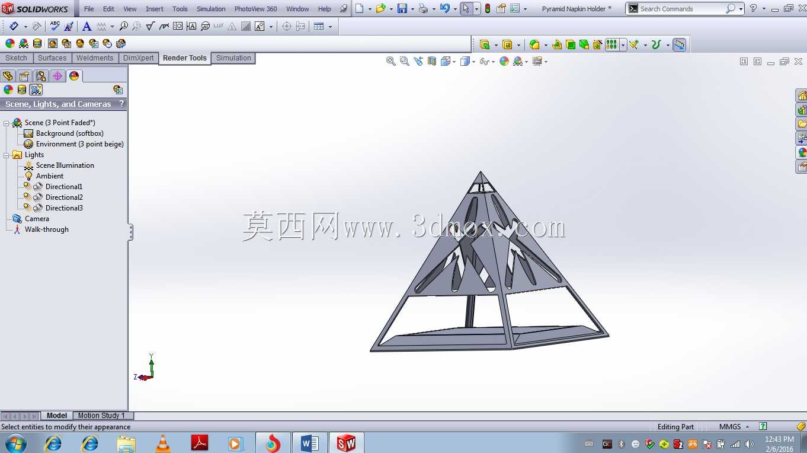The image size is (807, 453).
Task: Select Directional2 light item
Action: [x=64, y=197]
